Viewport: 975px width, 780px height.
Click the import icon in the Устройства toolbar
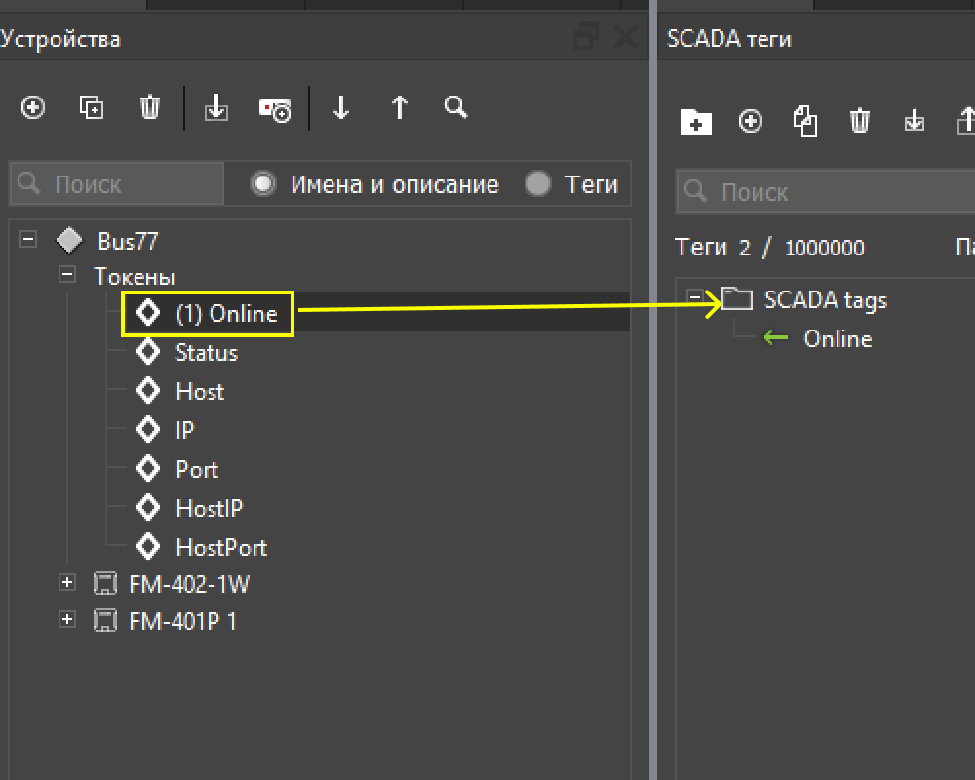pos(216,108)
